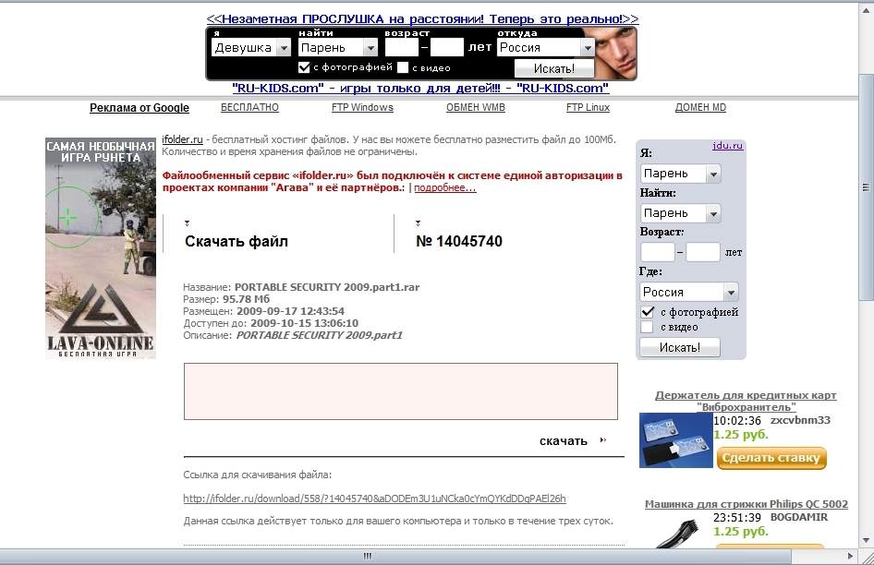Toggle top banner 'с фотографией' checkbox
The width and height of the screenshot is (874, 565).
(x=304, y=67)
